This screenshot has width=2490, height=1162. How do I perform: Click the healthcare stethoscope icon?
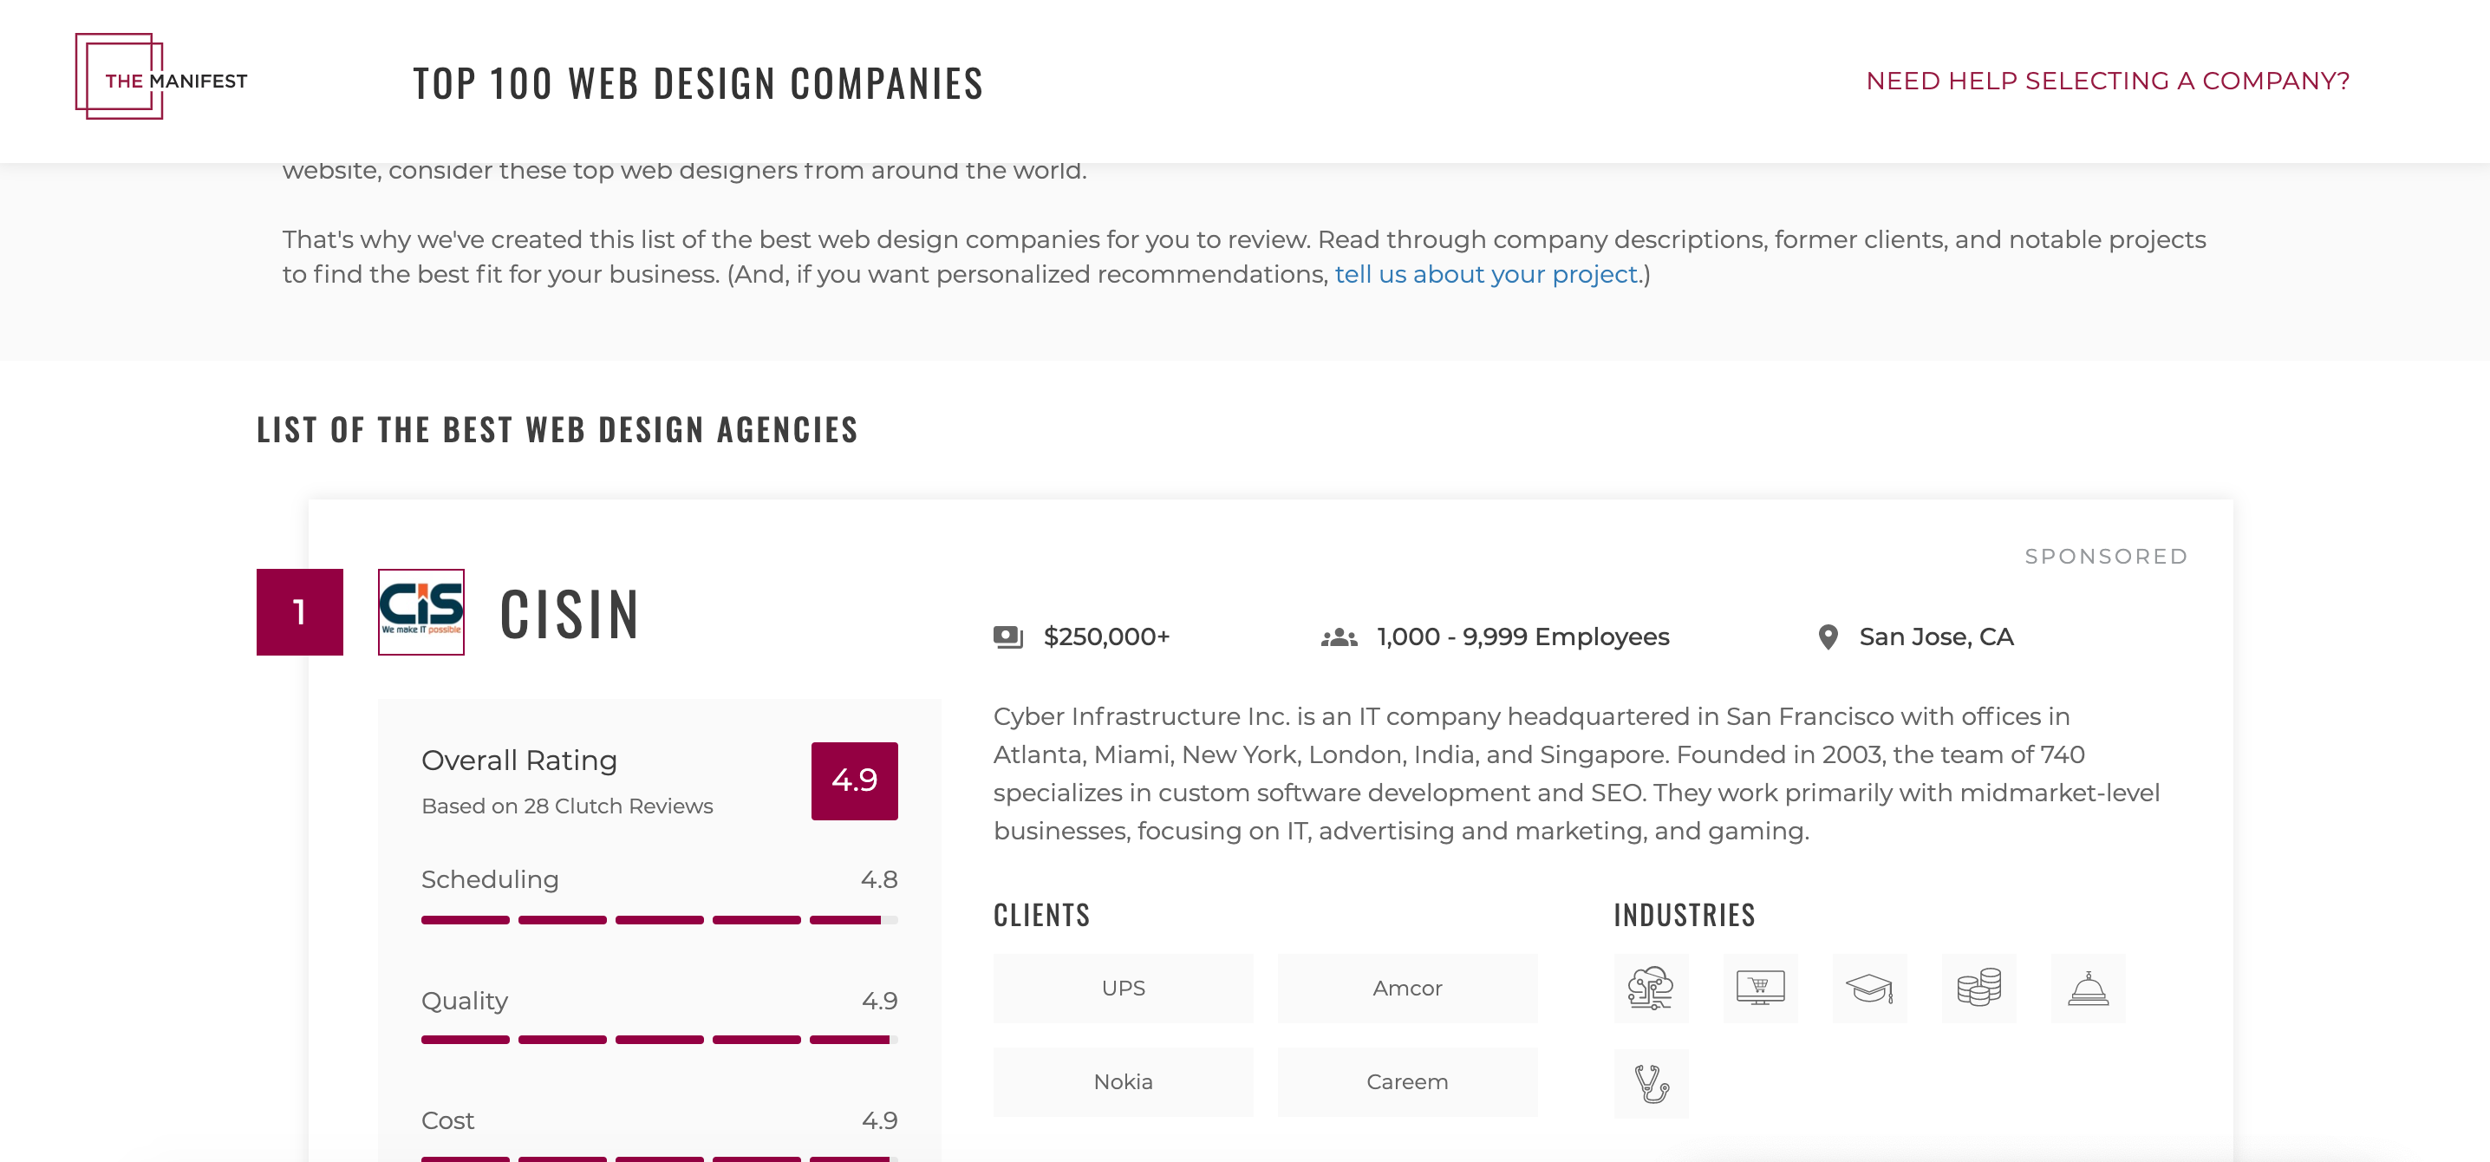pos(1650,1083)
